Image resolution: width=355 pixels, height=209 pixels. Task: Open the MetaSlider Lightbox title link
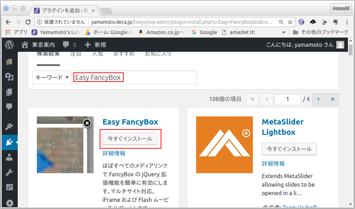283,127
